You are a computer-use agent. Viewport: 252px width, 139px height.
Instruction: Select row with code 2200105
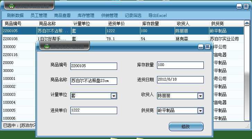pos(123,31)
